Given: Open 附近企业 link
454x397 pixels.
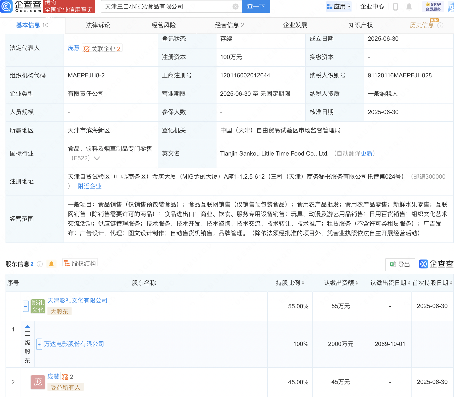Looking at the screenshot, I should (89, 186).
